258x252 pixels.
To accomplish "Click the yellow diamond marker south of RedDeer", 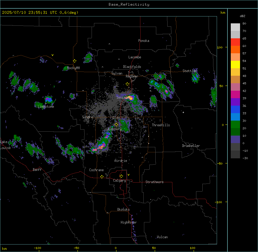I will (127, 84).
